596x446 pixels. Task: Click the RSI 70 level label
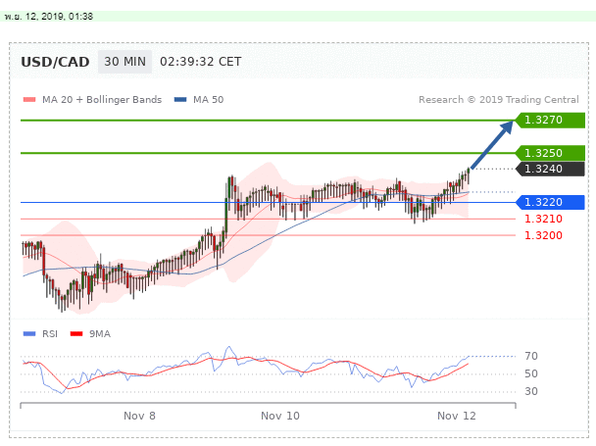pos(531,356)
